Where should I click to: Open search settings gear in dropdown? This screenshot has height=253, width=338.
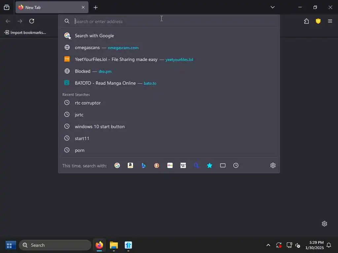[273, 165]
